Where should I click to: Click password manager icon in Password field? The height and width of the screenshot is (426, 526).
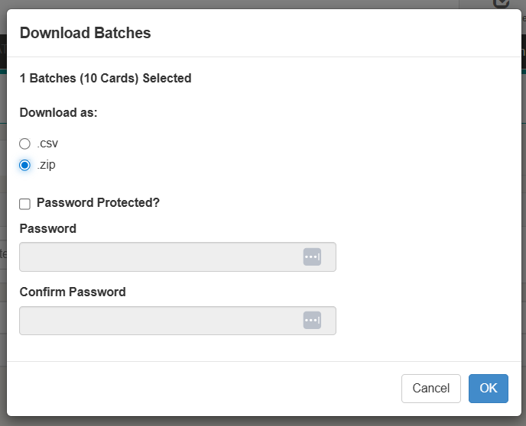click(x=311, y=257)
